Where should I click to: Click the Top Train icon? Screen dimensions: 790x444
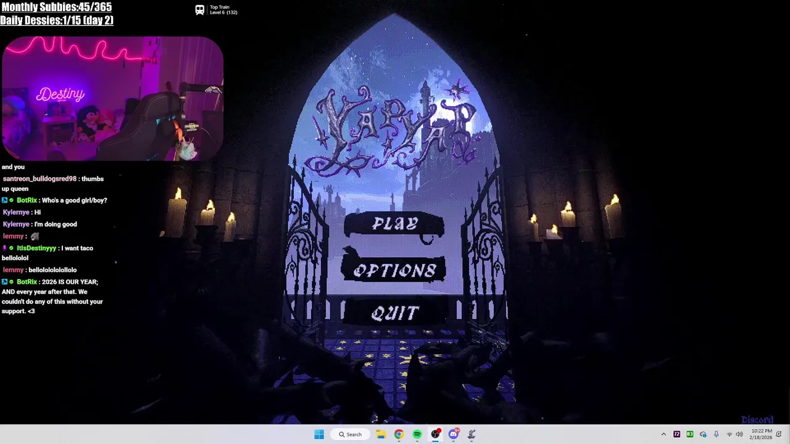click(x=200, y=10)
